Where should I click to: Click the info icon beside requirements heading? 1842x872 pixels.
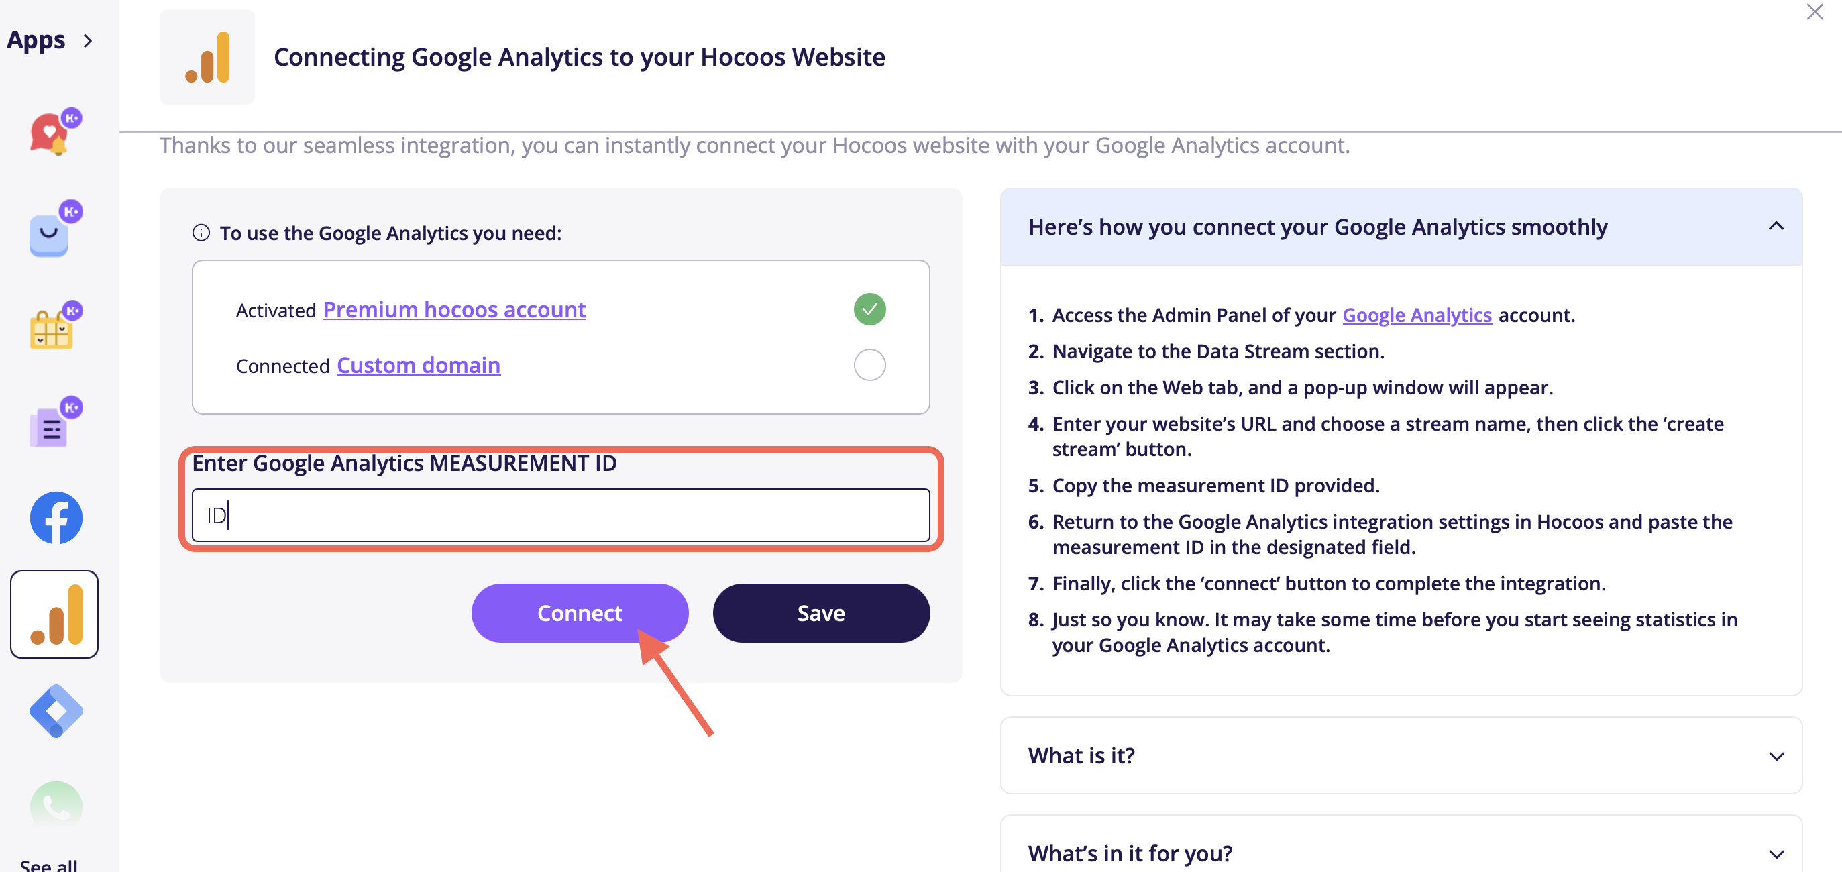point(201,233)
